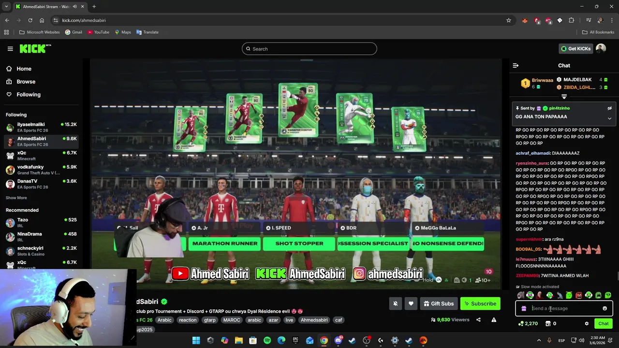This screenshot has width=619, height=348.
Task: Insert the first gray shark emote
Action: 520,295
